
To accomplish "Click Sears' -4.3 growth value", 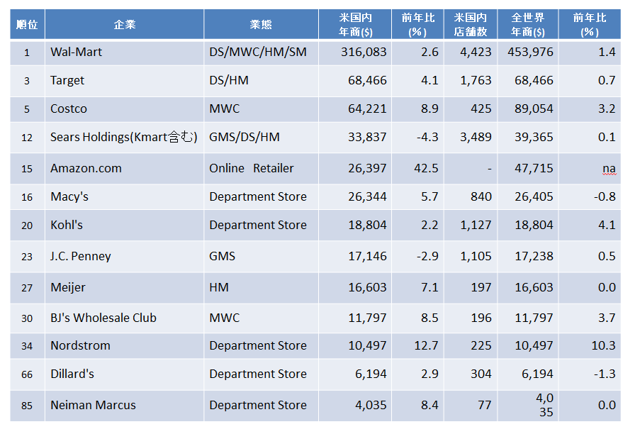I will coord(427,137).
